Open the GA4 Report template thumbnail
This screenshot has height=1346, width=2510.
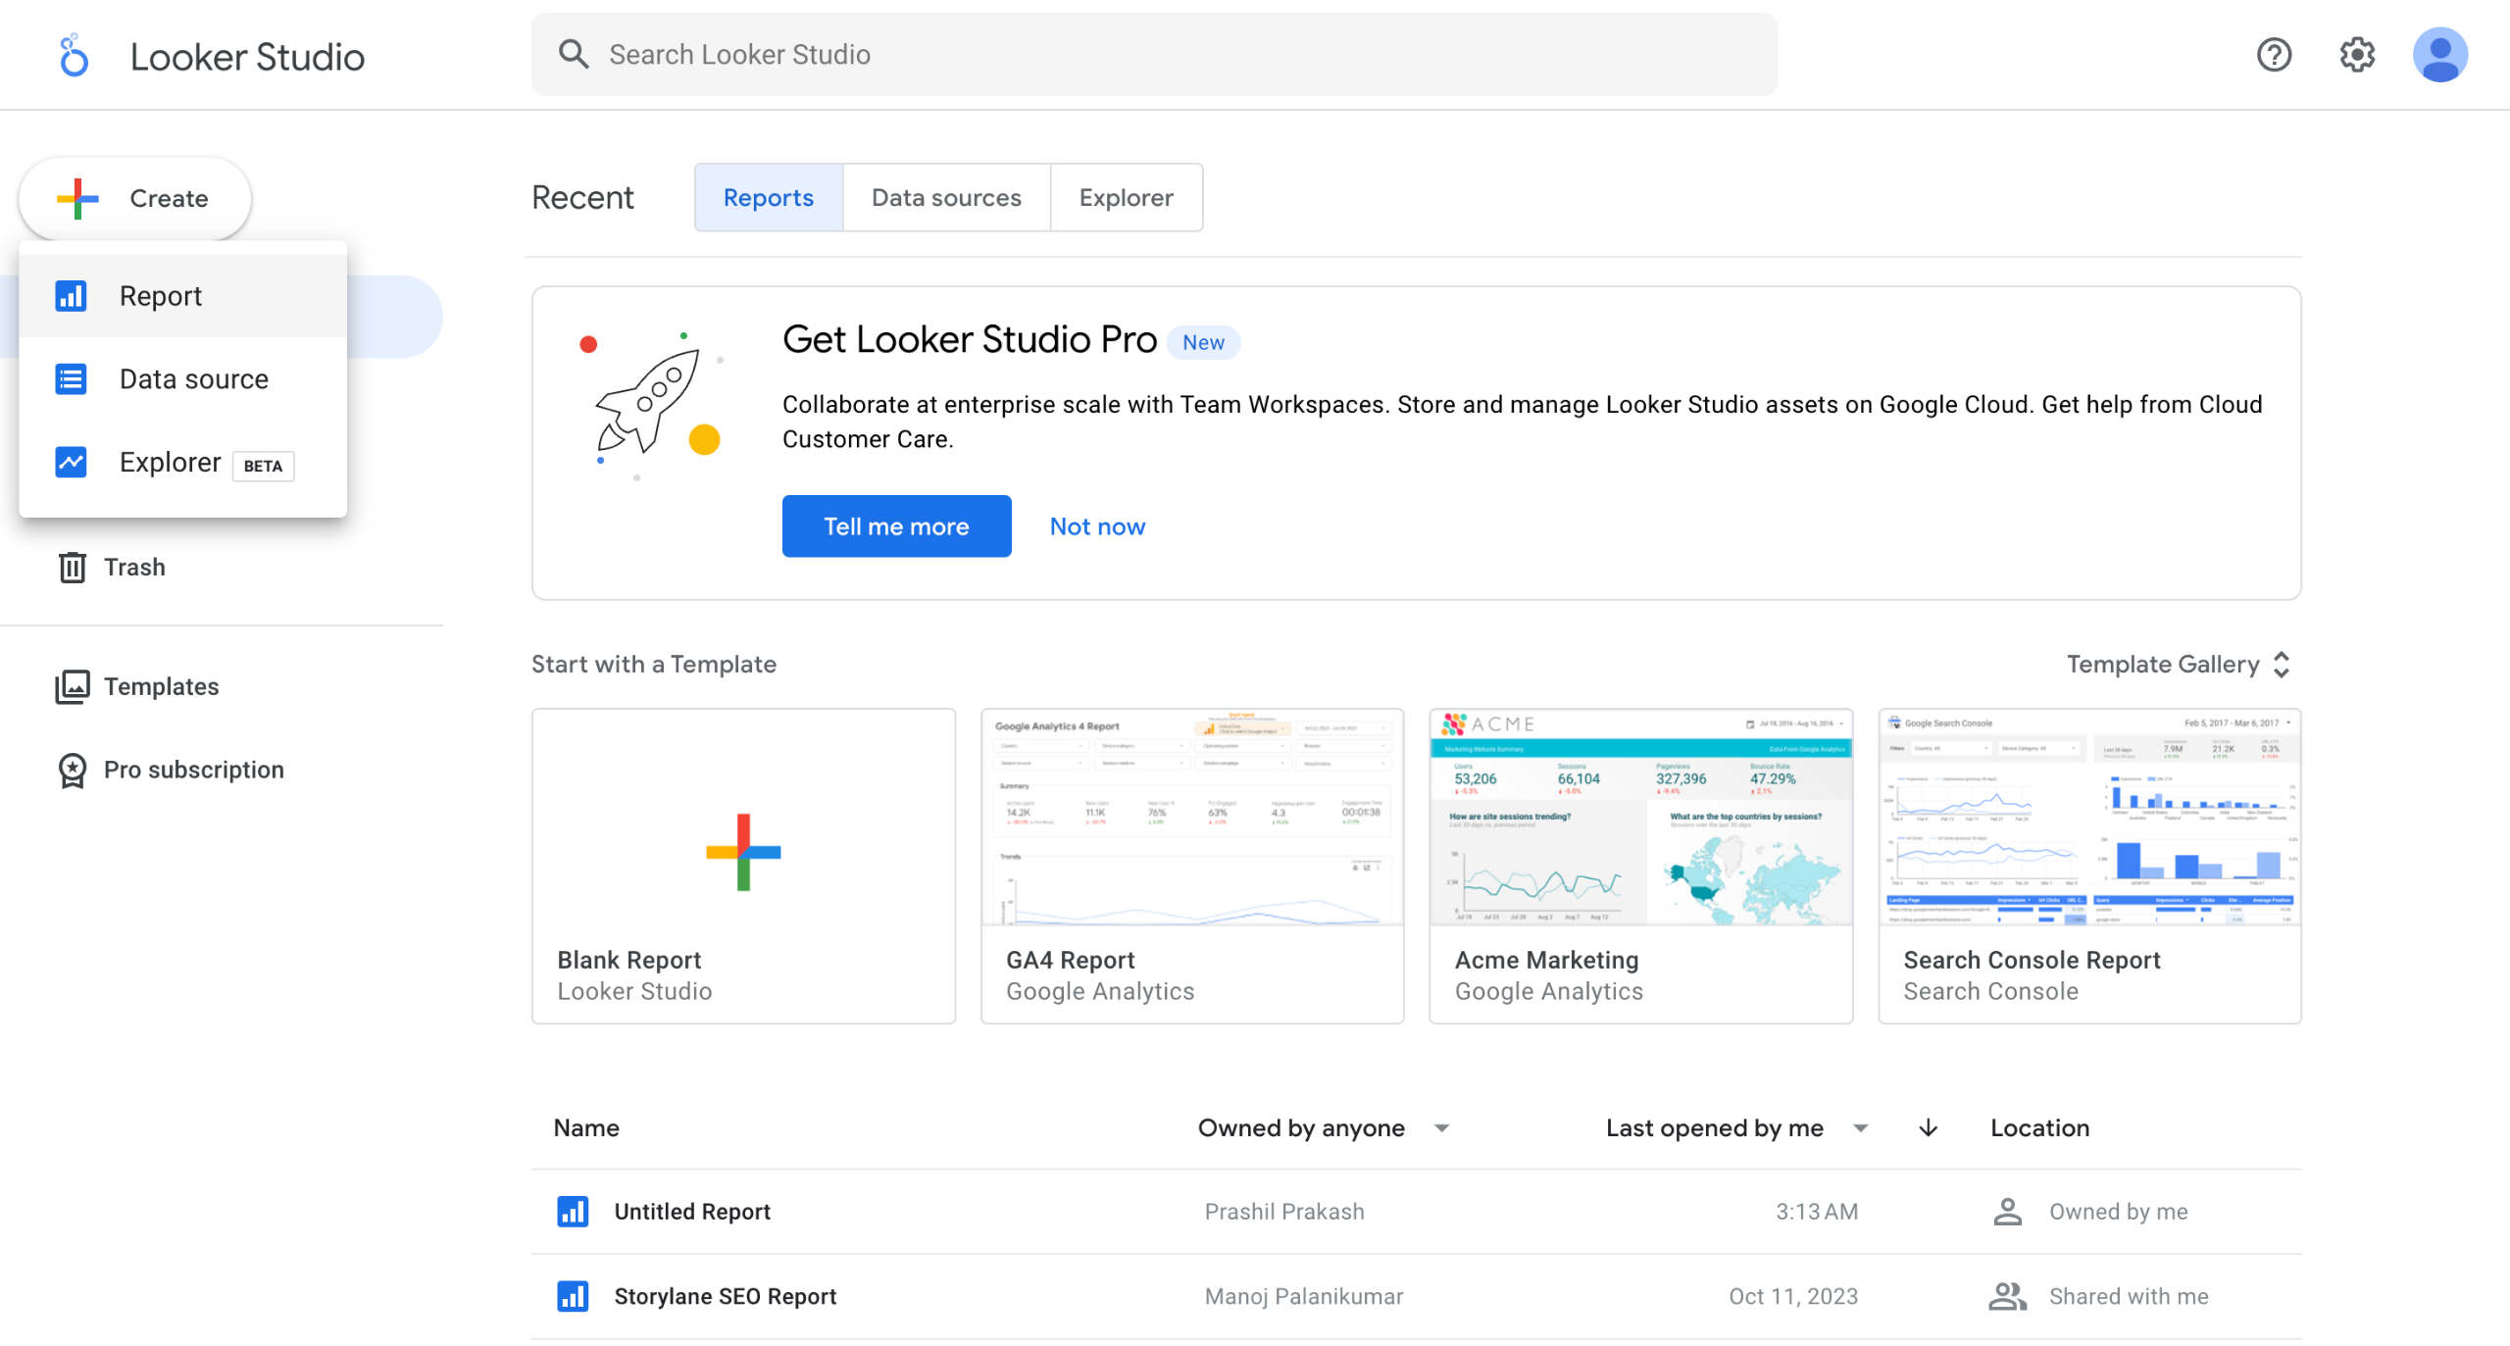1192,817
